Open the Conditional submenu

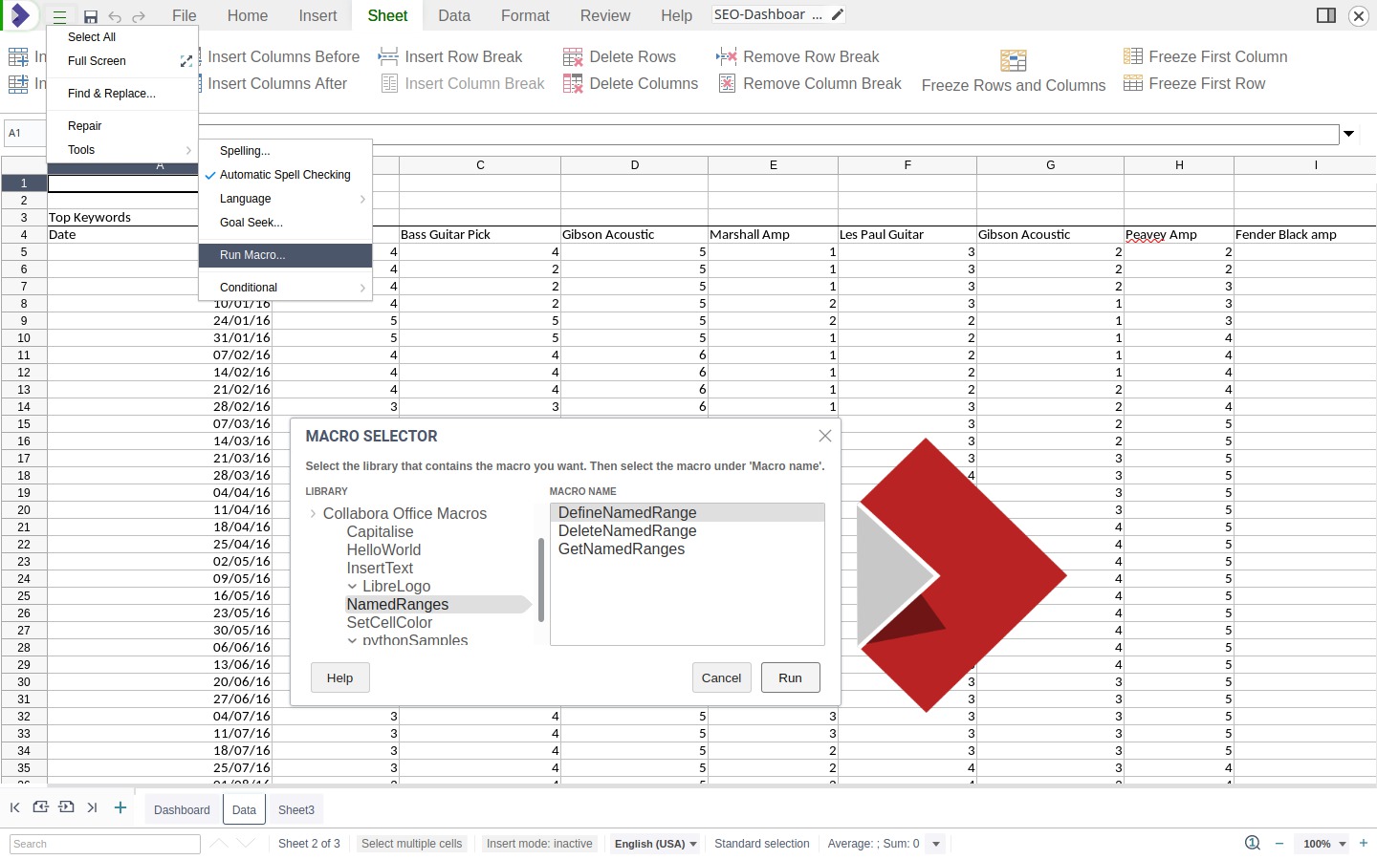285,288
